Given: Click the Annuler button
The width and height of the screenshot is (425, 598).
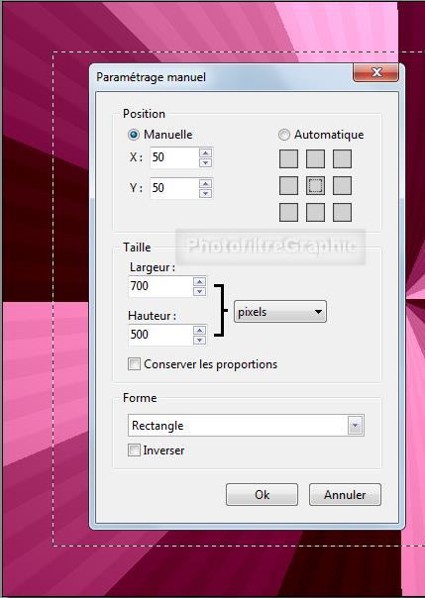Looking at the screenshot, I should point(345,495).
